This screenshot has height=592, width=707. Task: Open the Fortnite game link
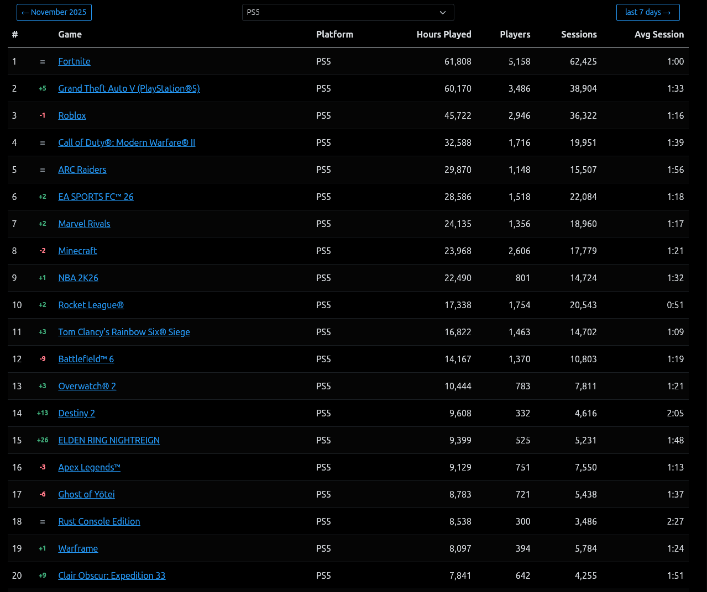[74, 61]
